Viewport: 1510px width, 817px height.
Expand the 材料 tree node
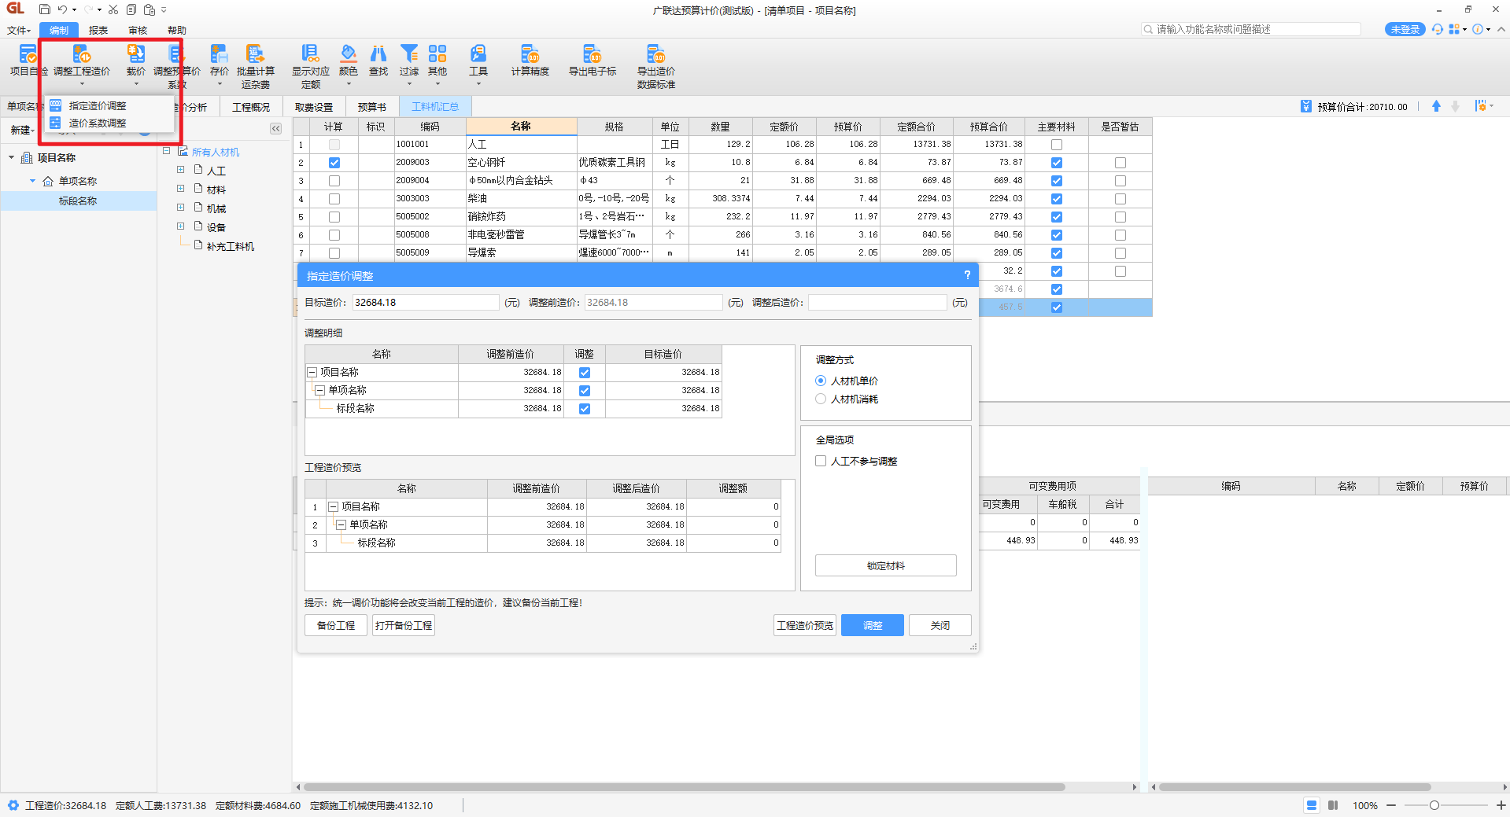pos(180,189)
